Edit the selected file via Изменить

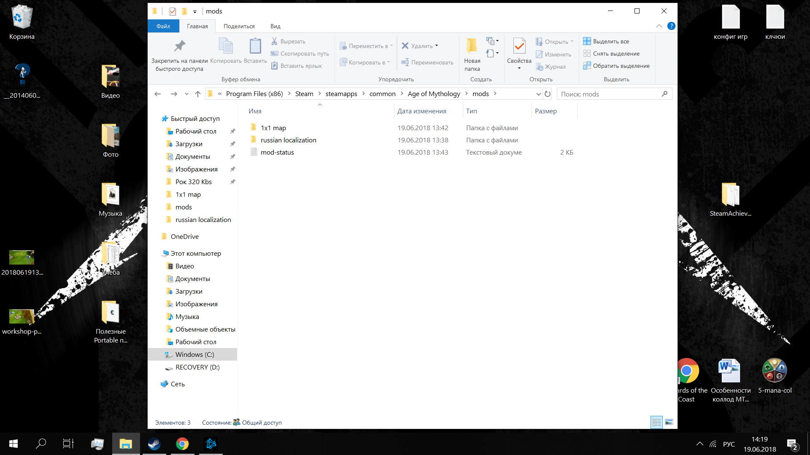tap(553, 54)
